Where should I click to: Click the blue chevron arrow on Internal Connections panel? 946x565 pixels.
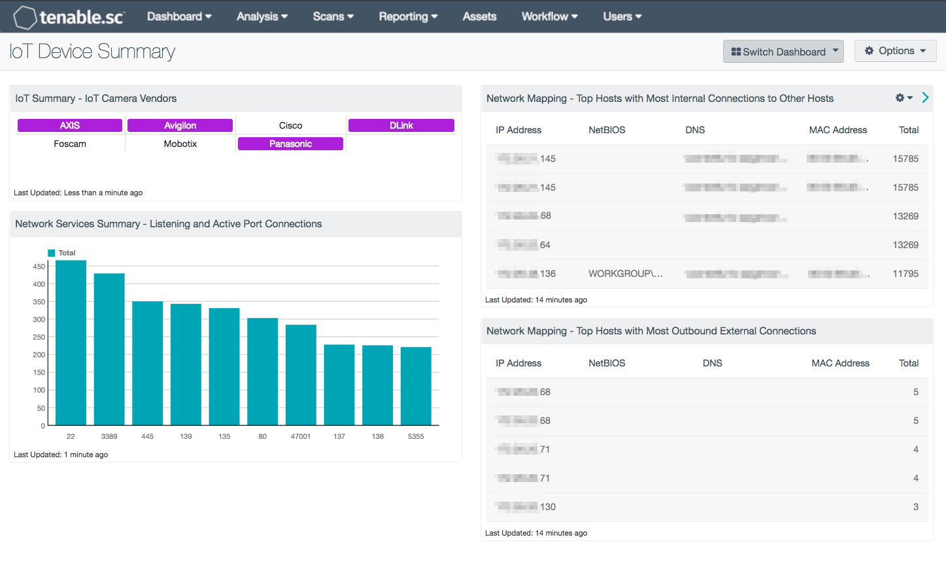925,97
